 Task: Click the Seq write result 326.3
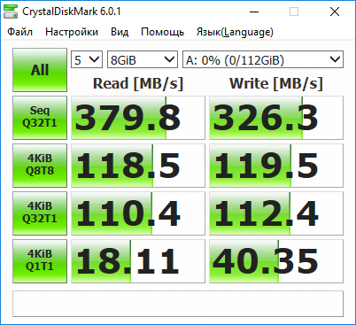pyautogui.click(x=276, y=118)
